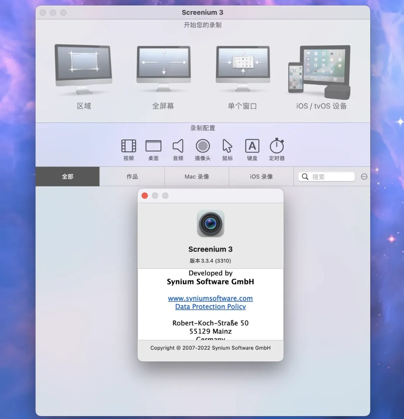Open the more options ellipsis button
Screen dimensions: 404x419
point(364,177)
